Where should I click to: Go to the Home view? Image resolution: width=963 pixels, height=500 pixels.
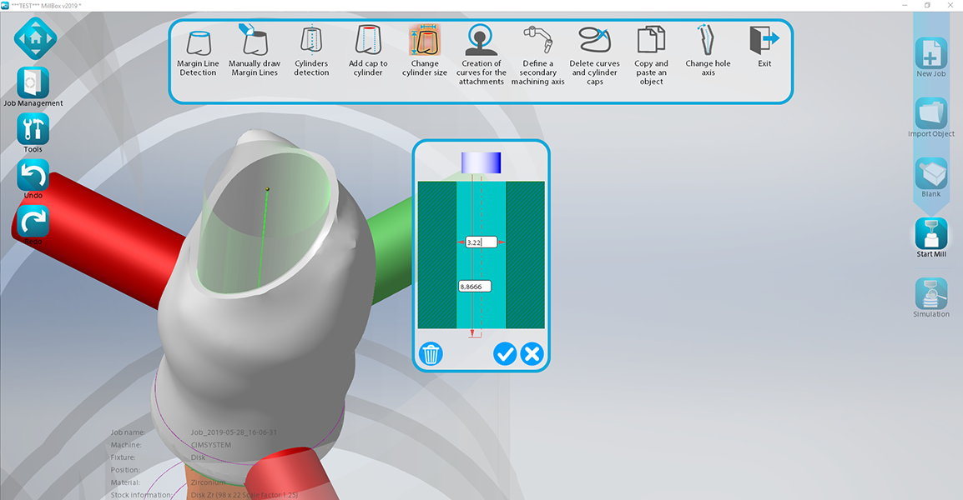click(36, 38)
